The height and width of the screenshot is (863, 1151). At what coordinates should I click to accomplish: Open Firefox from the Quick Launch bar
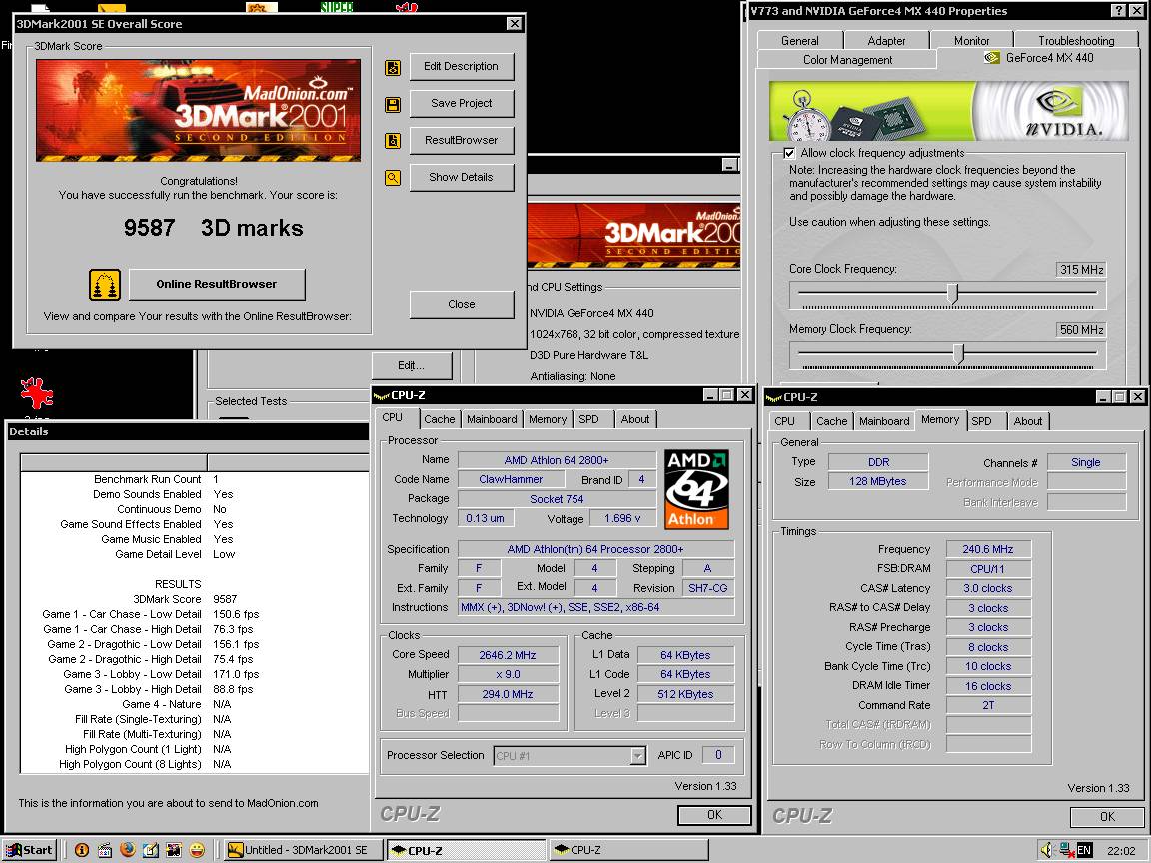(128, 849)
